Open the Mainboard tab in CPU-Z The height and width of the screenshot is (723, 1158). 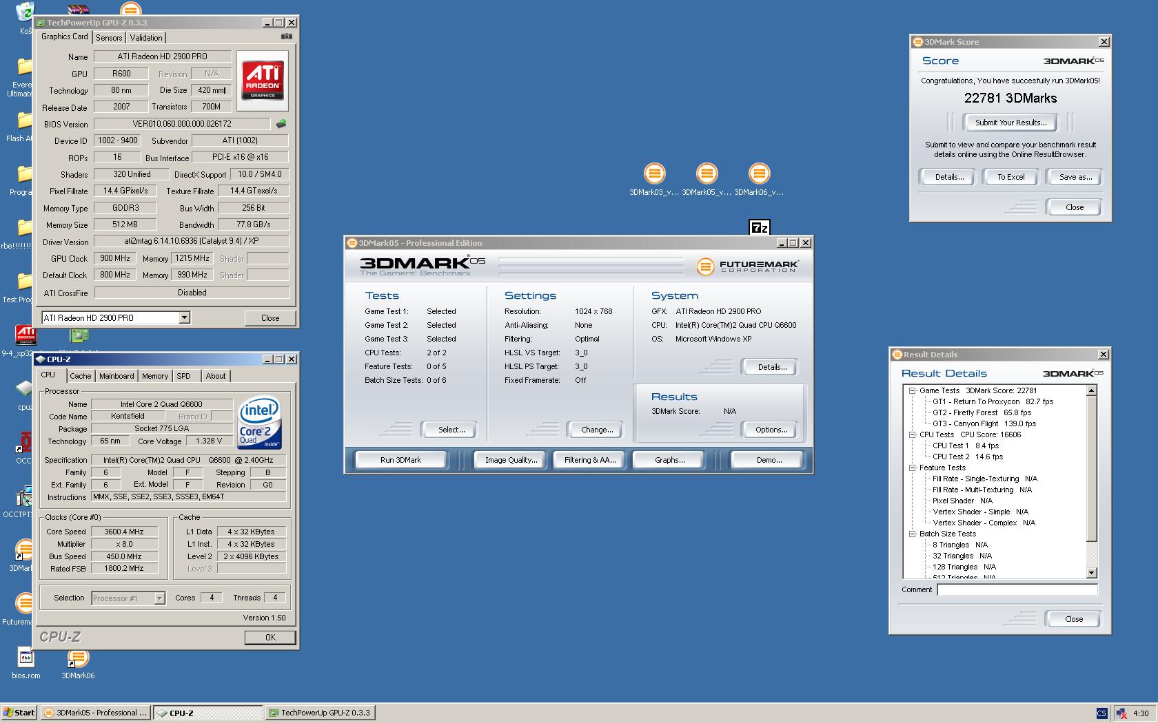tap(116, 376)
